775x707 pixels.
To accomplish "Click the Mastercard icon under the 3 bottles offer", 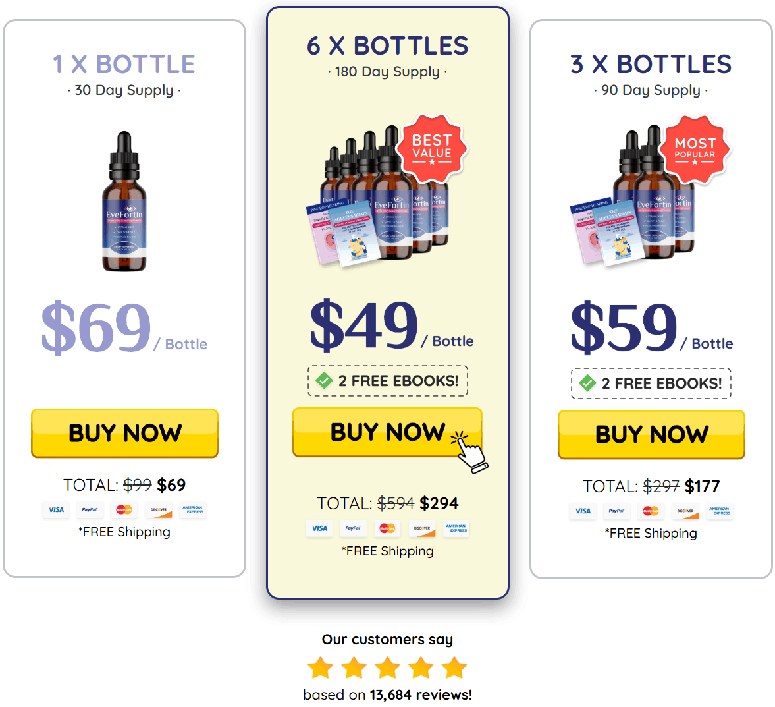I will pos(651,511).
